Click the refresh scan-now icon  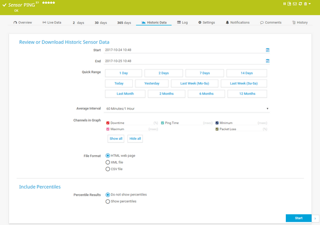tap(300, 4)
